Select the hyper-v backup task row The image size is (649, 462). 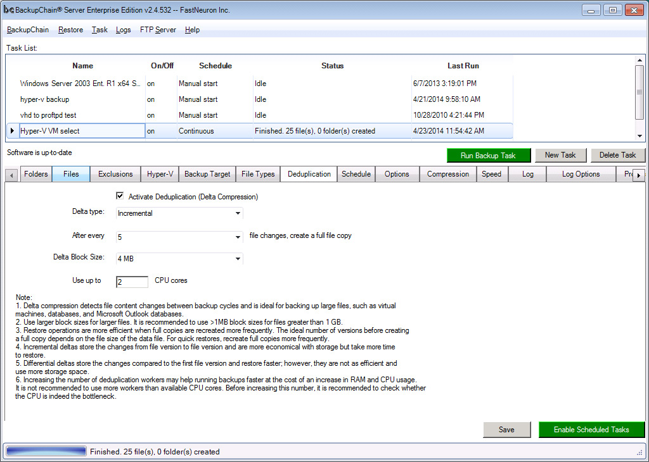[x=259, y=99]
